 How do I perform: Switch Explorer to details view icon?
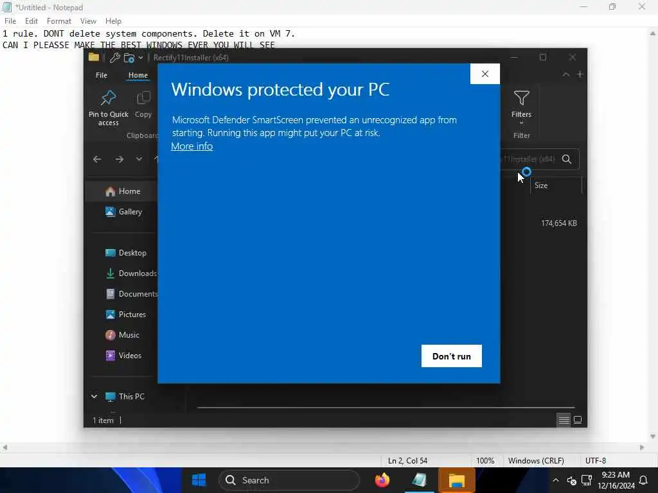pos(564,420)
